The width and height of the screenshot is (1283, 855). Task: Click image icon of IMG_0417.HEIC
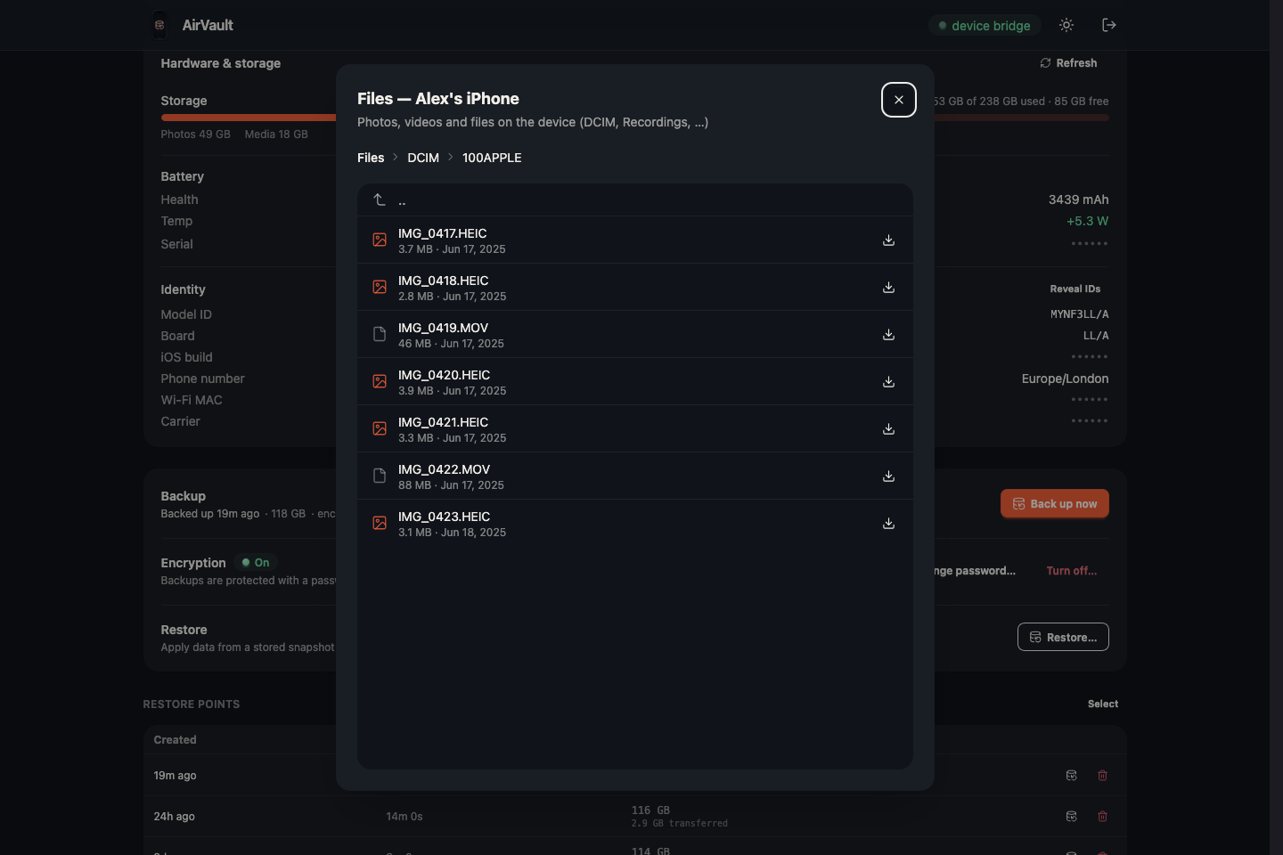[380, 240]
